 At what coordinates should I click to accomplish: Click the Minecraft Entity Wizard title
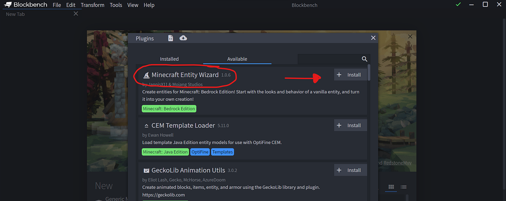185,75
